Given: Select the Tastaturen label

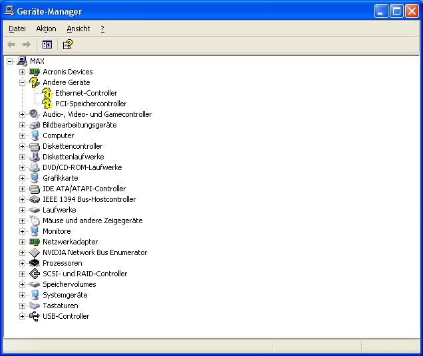Looking at the screenshot, I should [61, 306].
